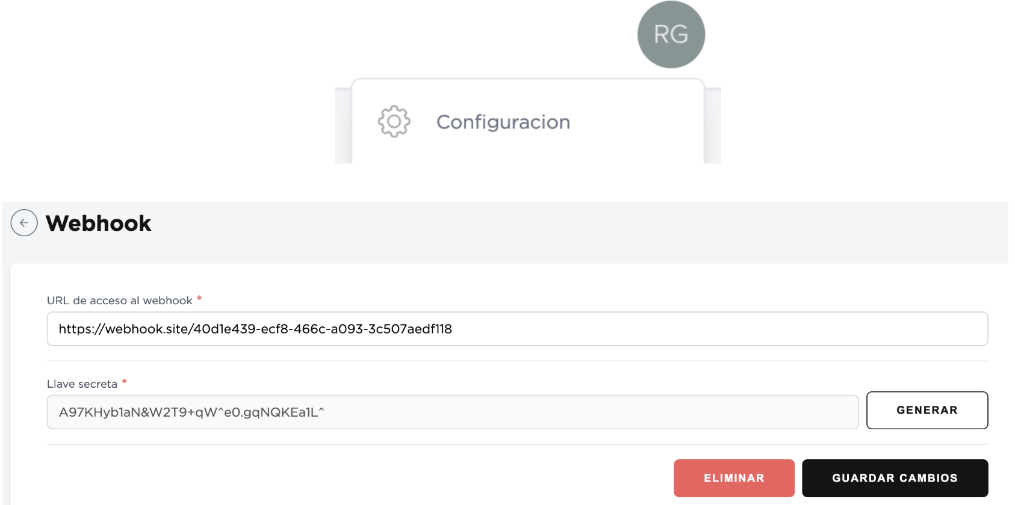Click the RG user avatar
Image resolution: width=1015 pixels, height=505 pixels.
pos(671,34)
